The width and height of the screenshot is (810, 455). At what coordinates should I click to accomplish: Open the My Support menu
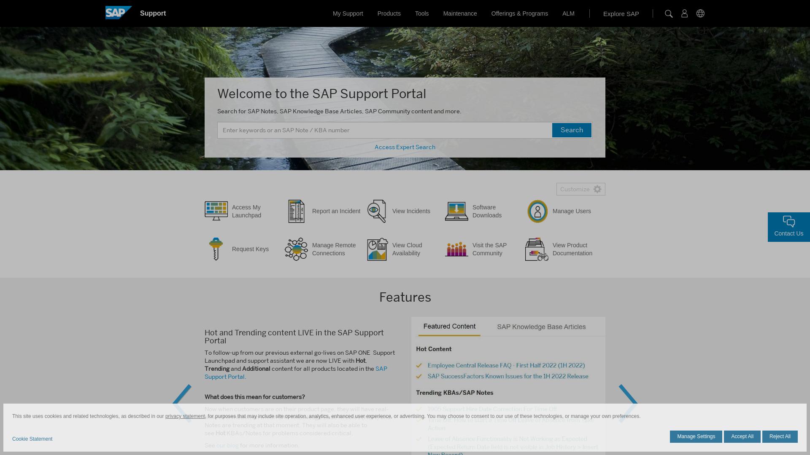coord(348,13)
